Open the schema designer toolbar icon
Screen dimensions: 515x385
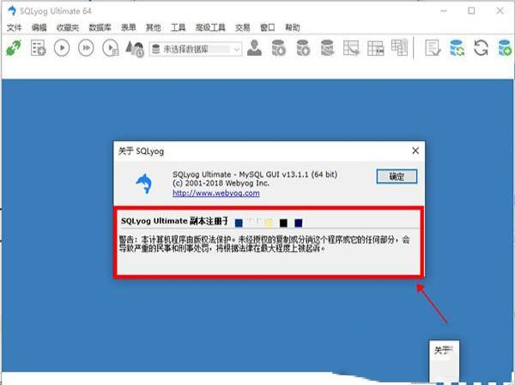click(x=351, y=48)
